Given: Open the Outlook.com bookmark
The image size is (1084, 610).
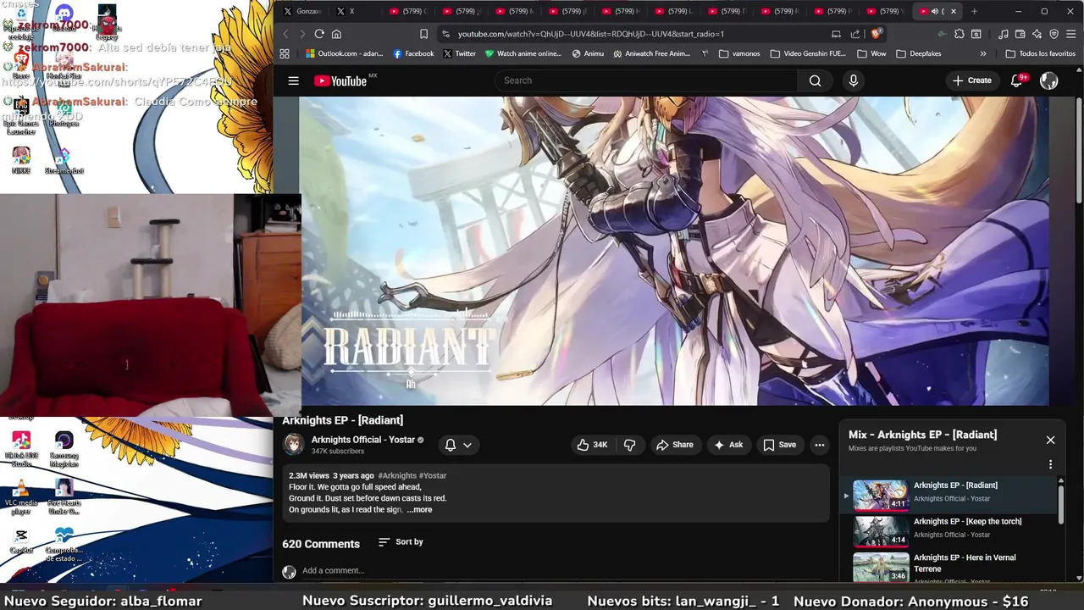Looking at the screenshot, I should [345, 53].
